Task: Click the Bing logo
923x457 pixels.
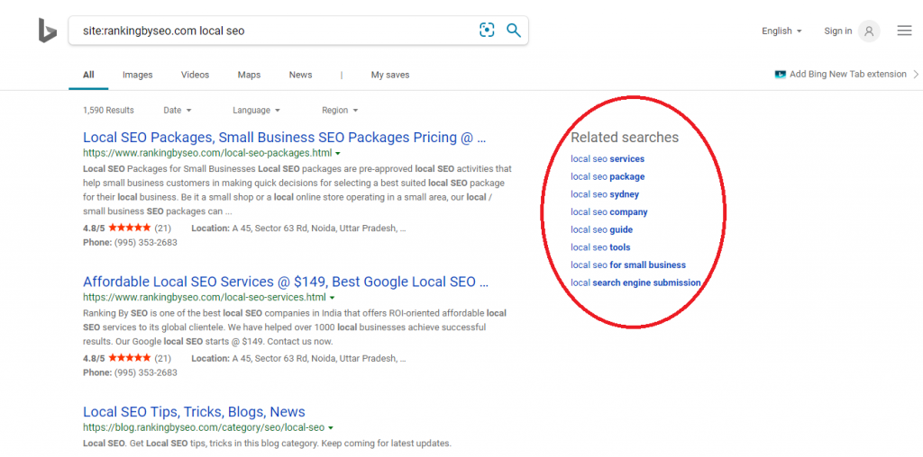Action: click(x=48, y=31)
